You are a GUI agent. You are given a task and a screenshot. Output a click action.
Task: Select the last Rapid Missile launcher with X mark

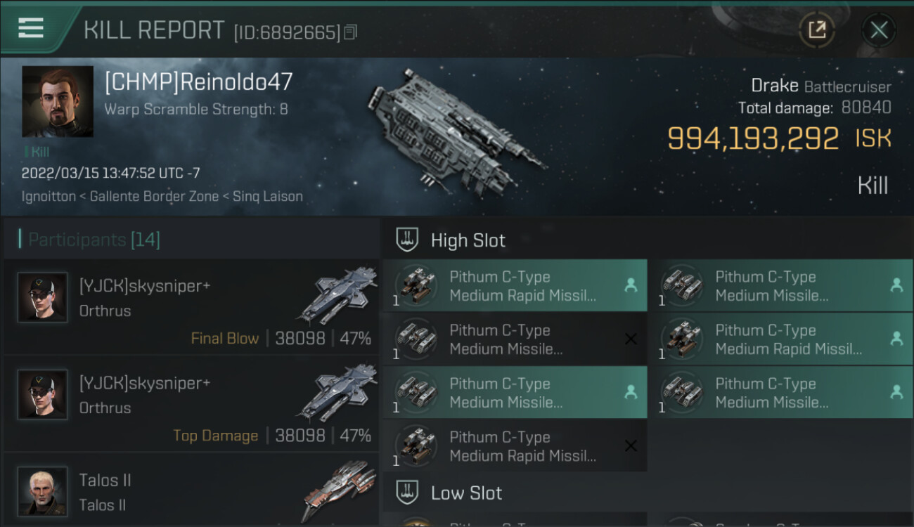coord(515,446)
